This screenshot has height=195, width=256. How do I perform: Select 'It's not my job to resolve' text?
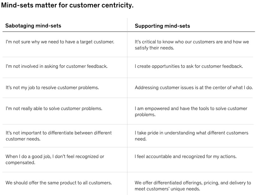[x=52, y=88]
